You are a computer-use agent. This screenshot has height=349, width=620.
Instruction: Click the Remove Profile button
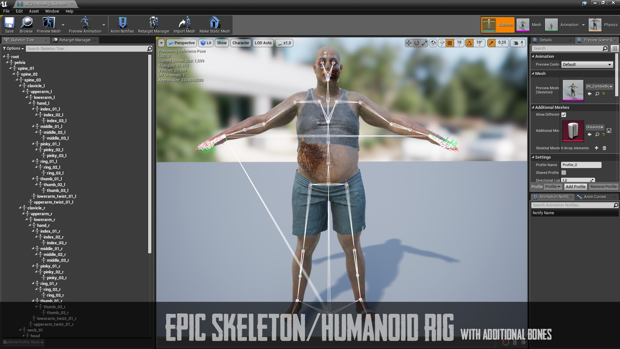tap(603, 187)
